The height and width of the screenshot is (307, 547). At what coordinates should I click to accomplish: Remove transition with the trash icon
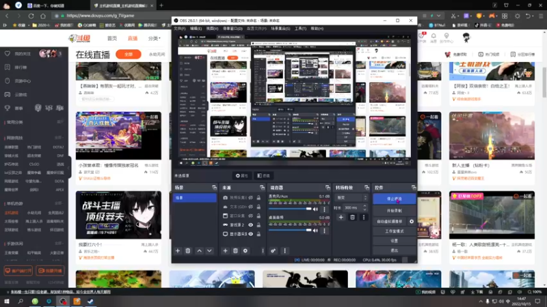point(352,217)
